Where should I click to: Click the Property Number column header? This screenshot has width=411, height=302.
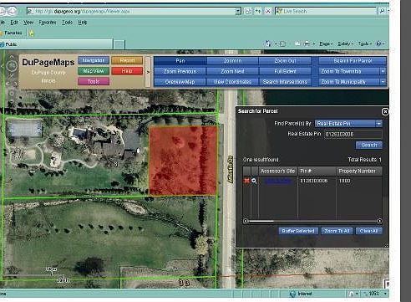point(358,171)
